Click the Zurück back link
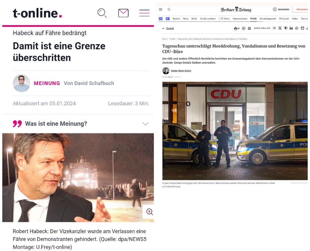Viewport: 310px width, 251px height. pos(168,28)
